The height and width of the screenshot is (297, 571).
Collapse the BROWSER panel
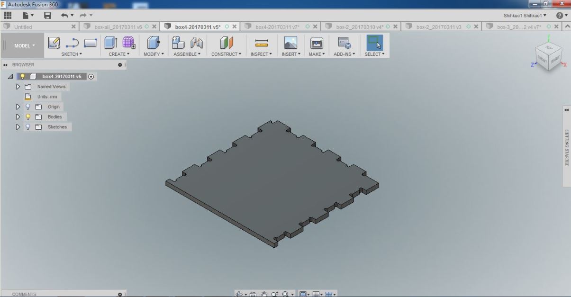coord(5,65)
